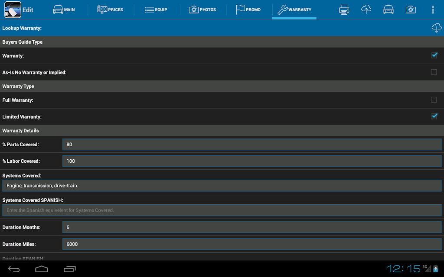Focus the % Labor Covered field
The width and height of the screenshot is (444, 277).
pyautogui.click(x=252, y=161)
